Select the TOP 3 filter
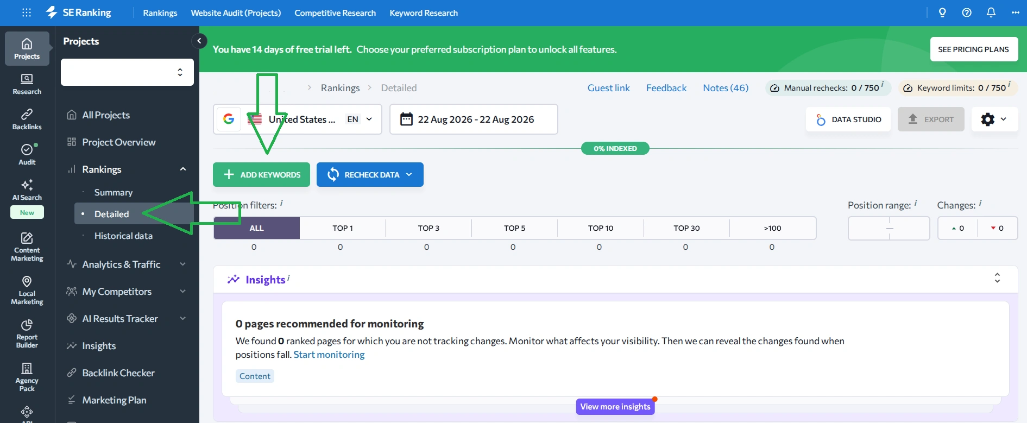This screenshot has width=1027, height=423. [x=429, y=228]
